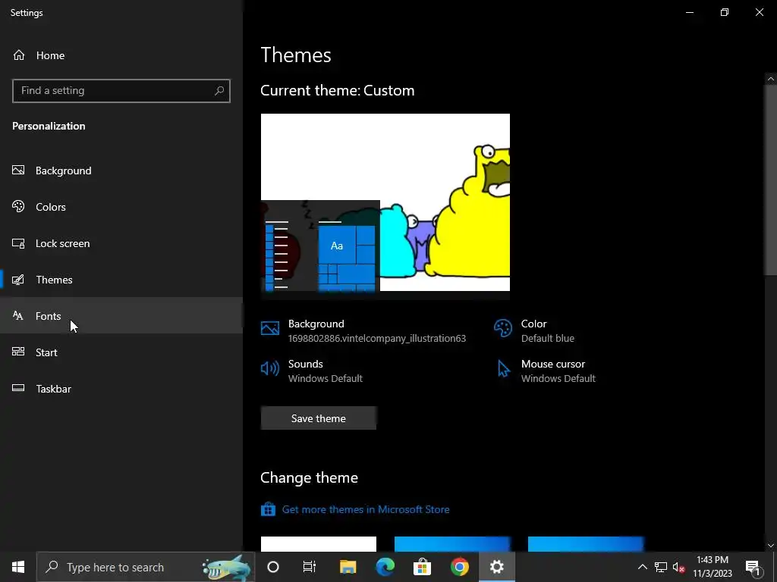Select Themes in the sidebar

(121, 280)
